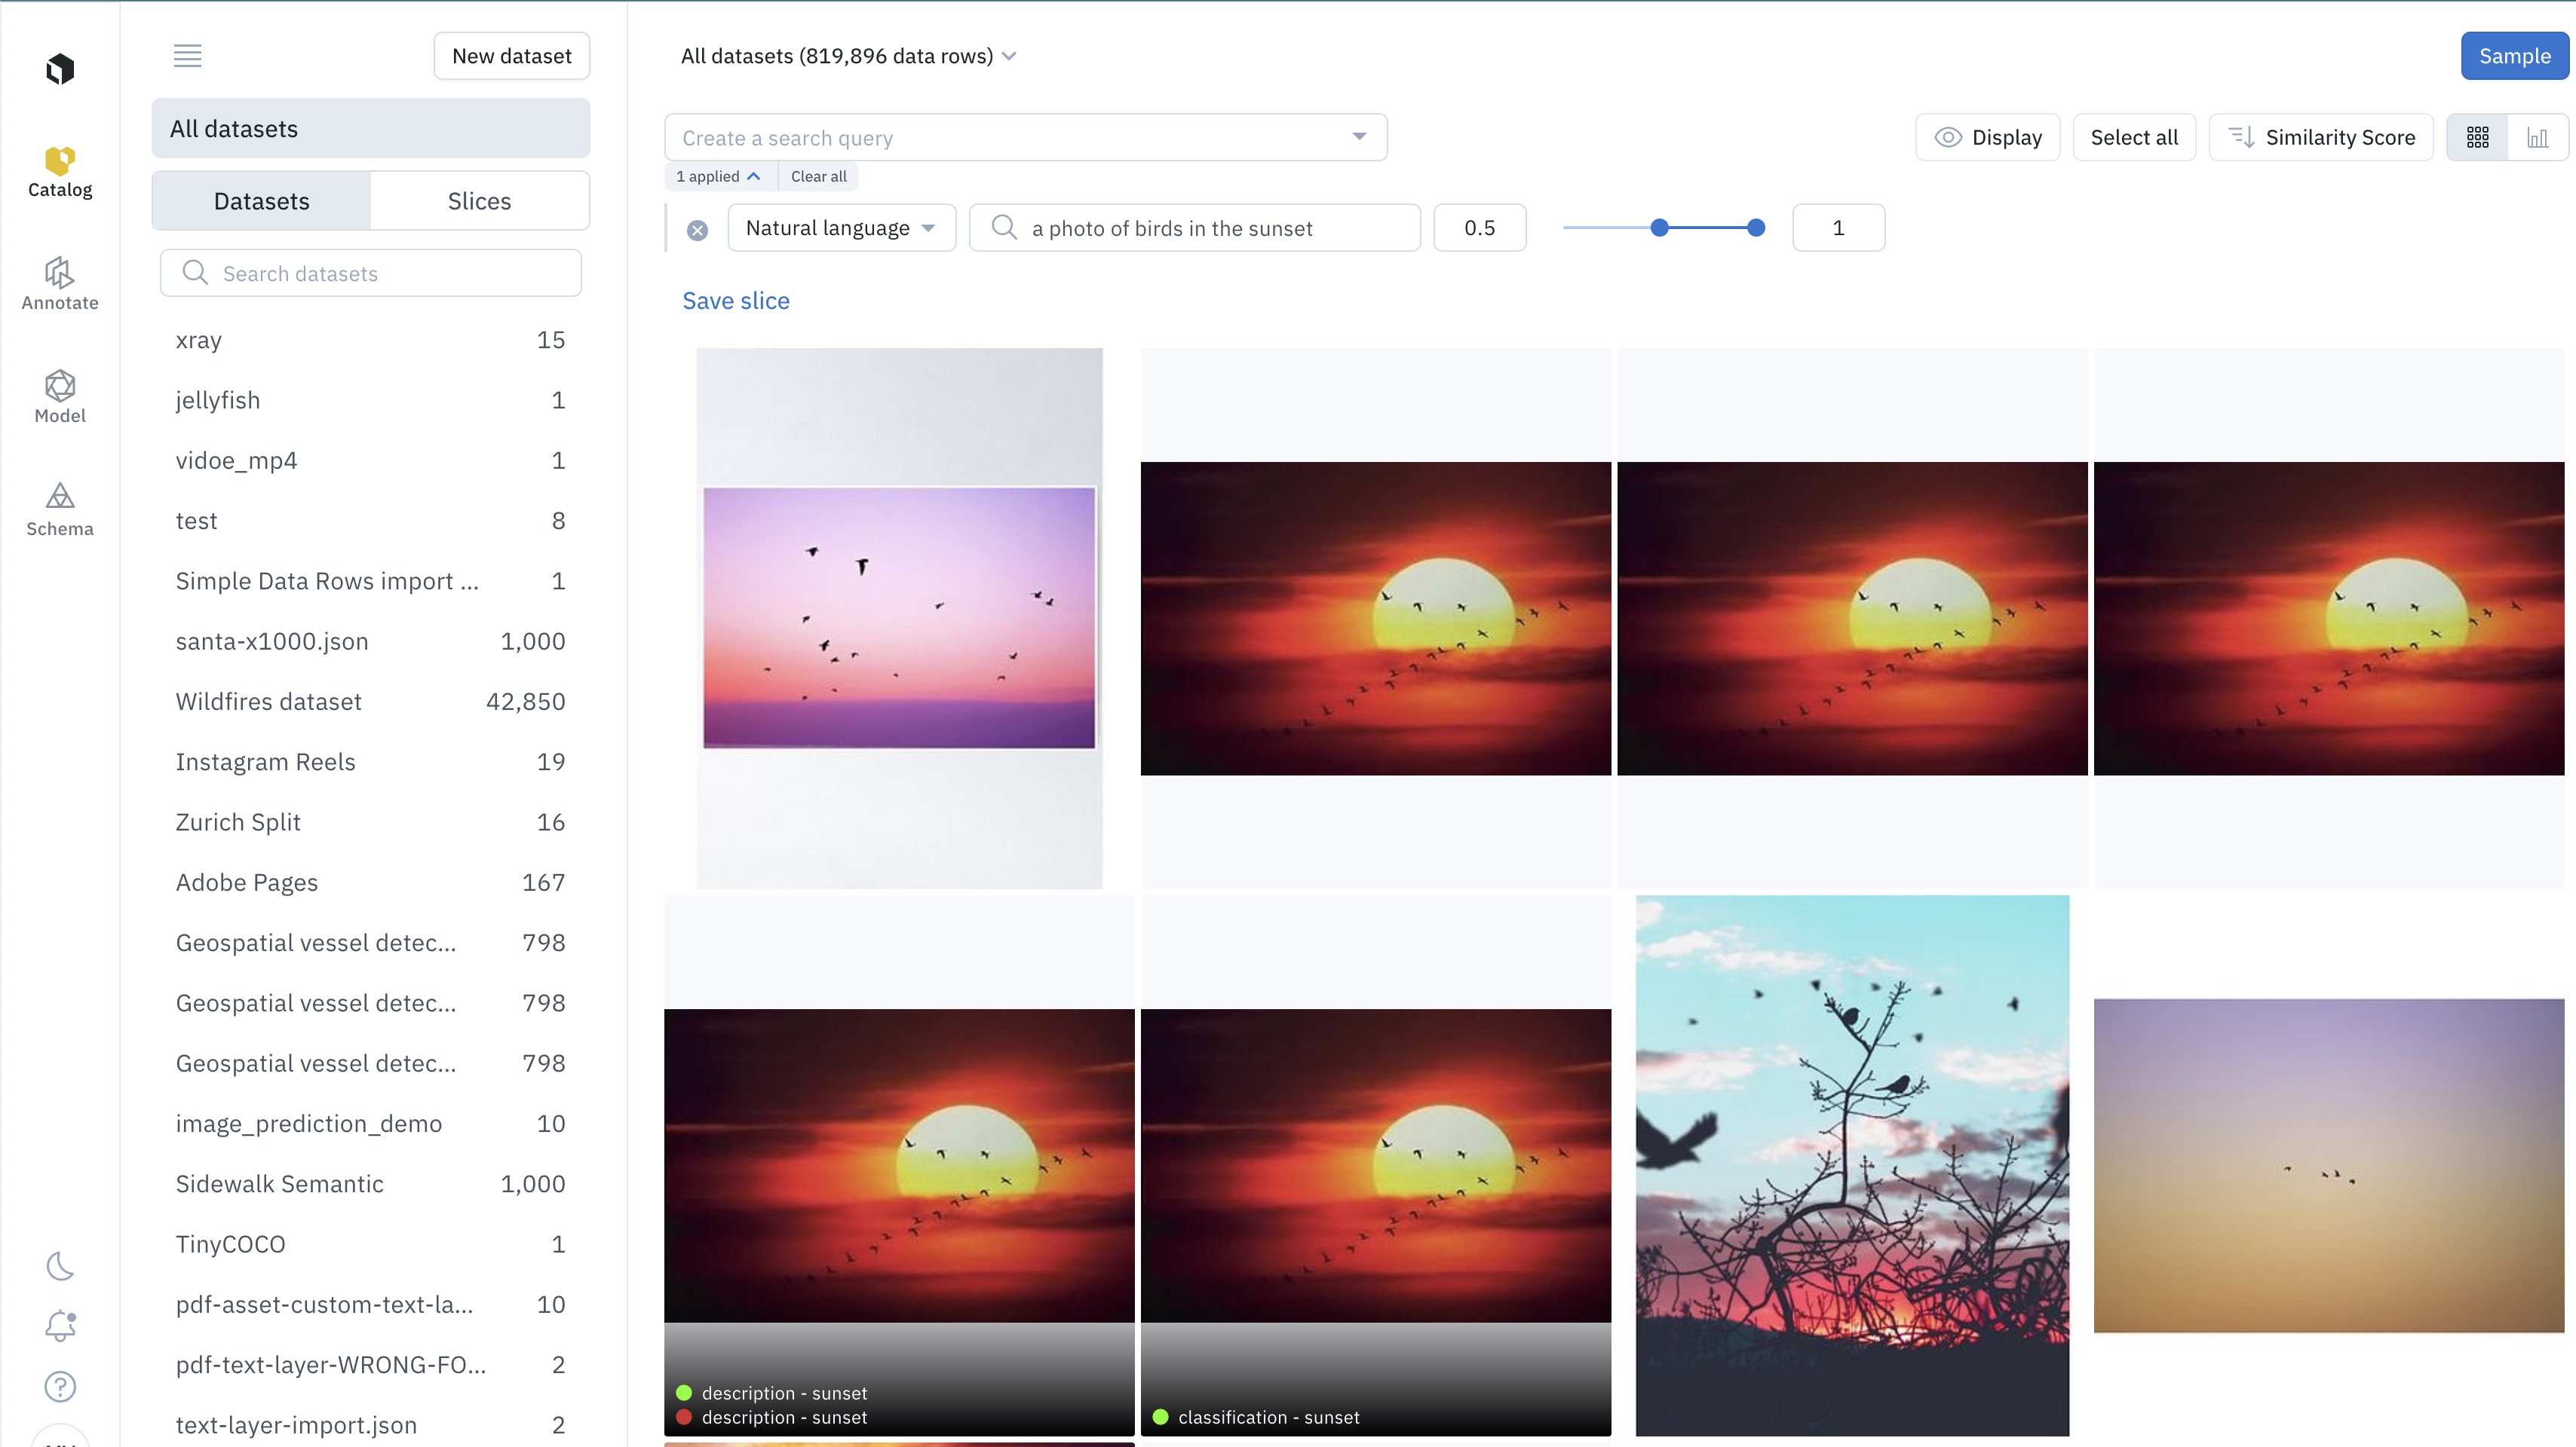2576x1447 pixels.
Task: Toggle dark mode using moon icon
Action: click(60, 1267)
